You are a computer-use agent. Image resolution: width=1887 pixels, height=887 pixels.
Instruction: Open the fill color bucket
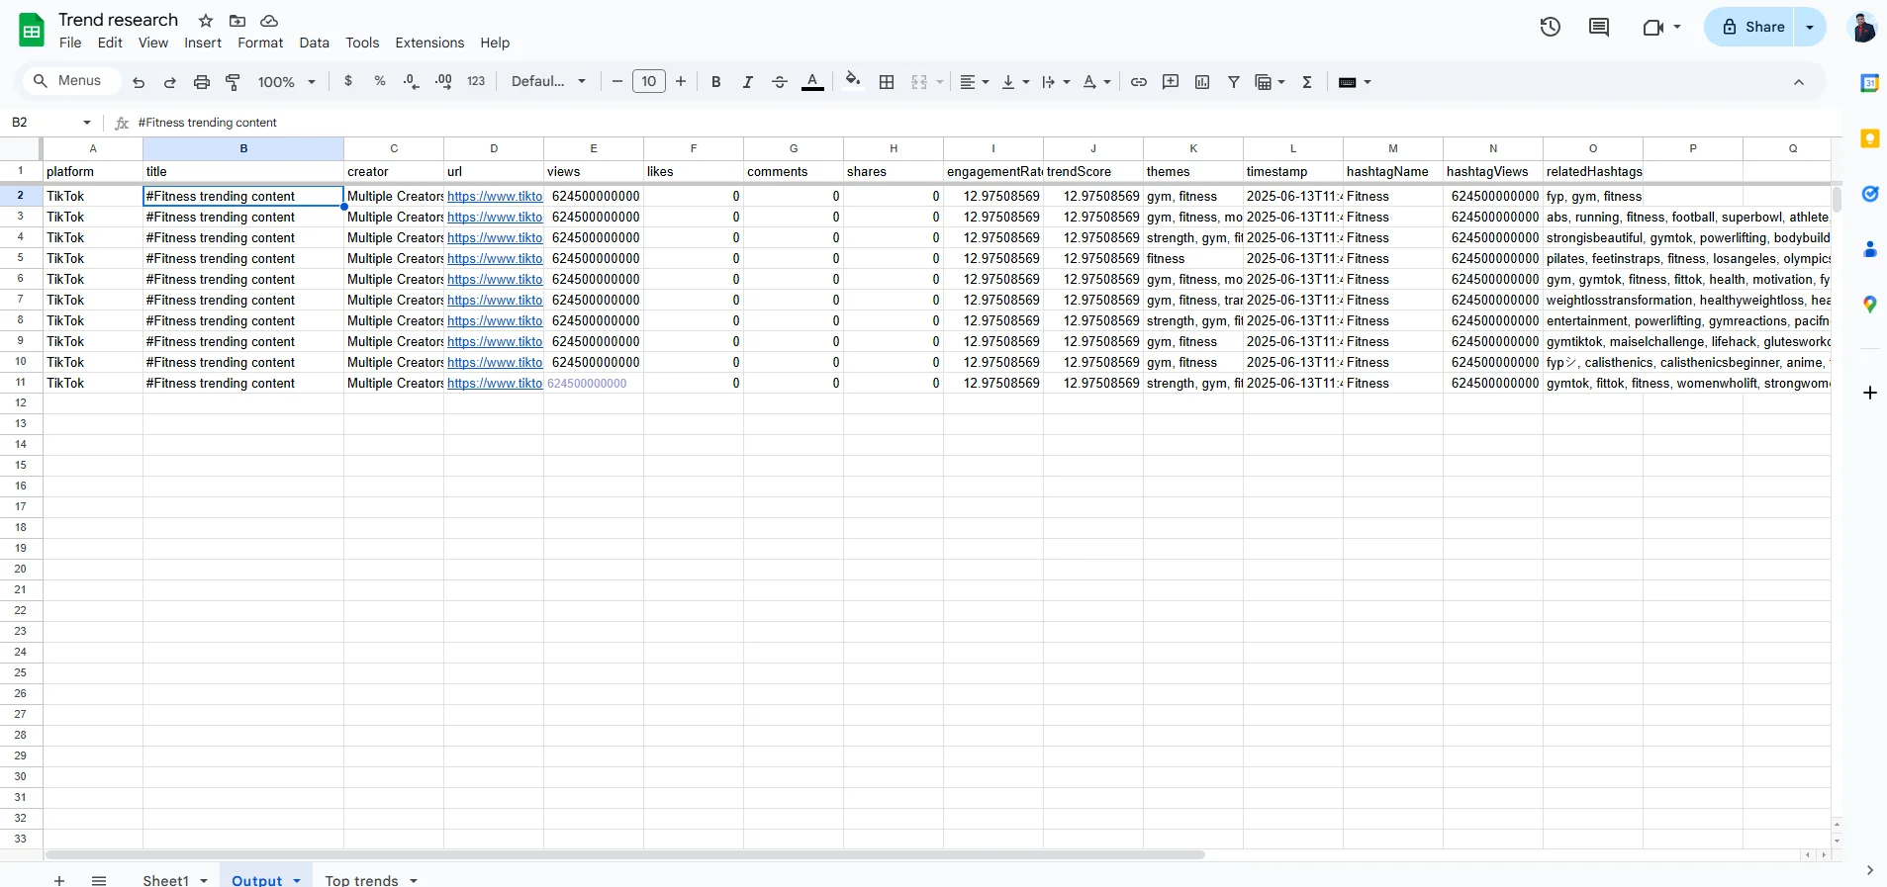point(853,81)
